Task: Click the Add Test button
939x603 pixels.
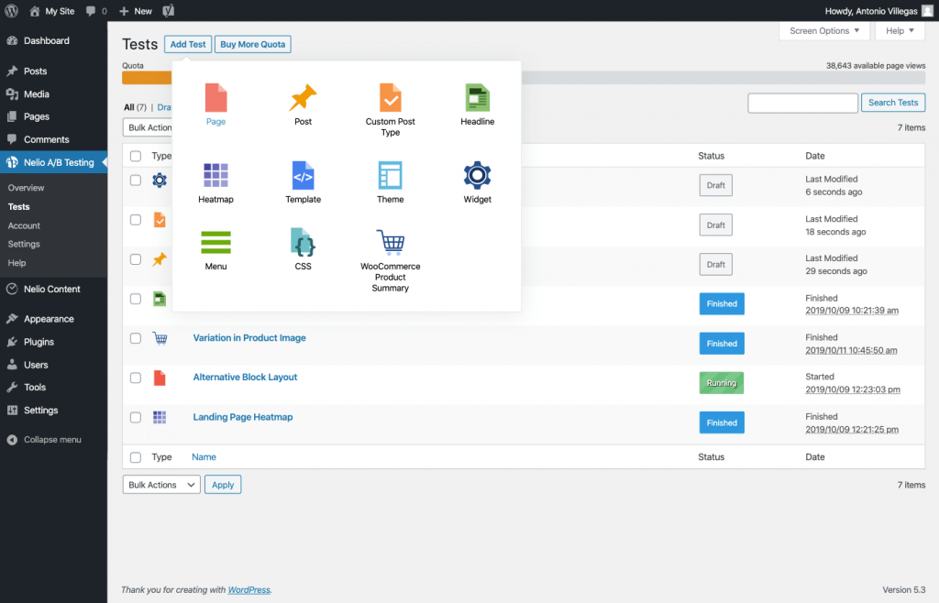Action: [x=187, y=44]
